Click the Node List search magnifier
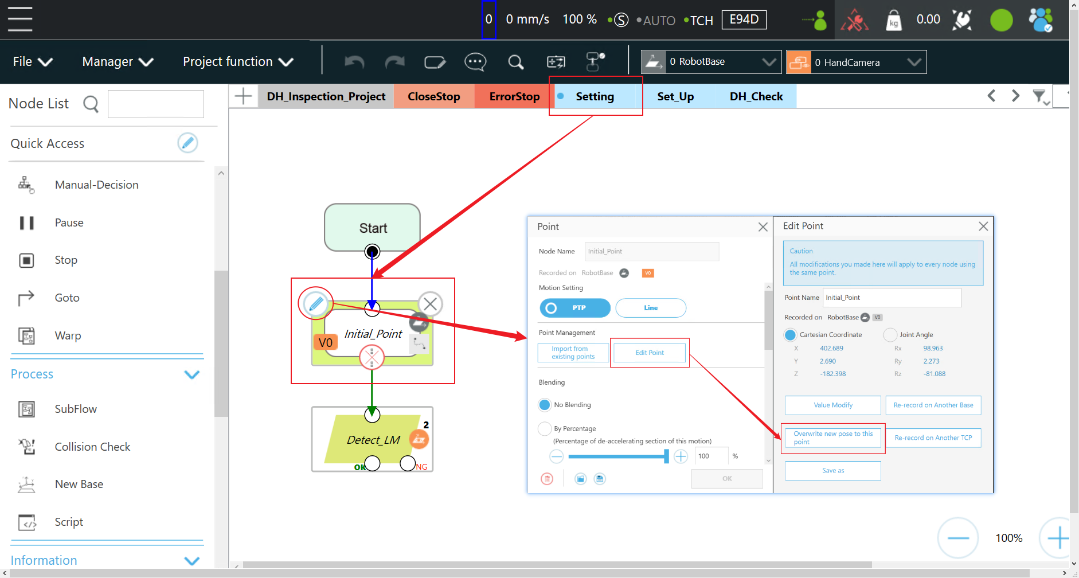Viewport: 1079px width, 578px height. point(91,104)
